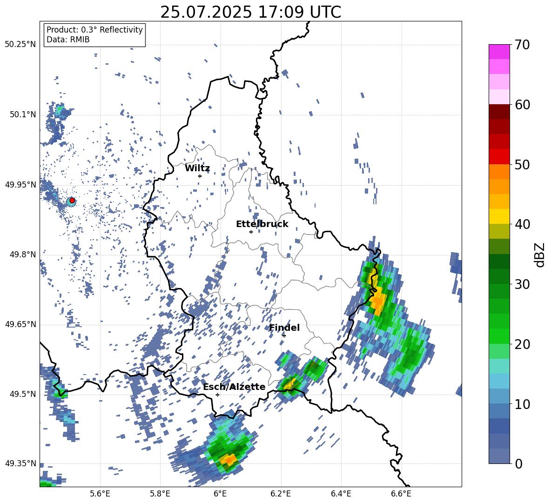Click the 49.8°N latitude label
This screenshot has width=551, height=503.
[23, 255]
